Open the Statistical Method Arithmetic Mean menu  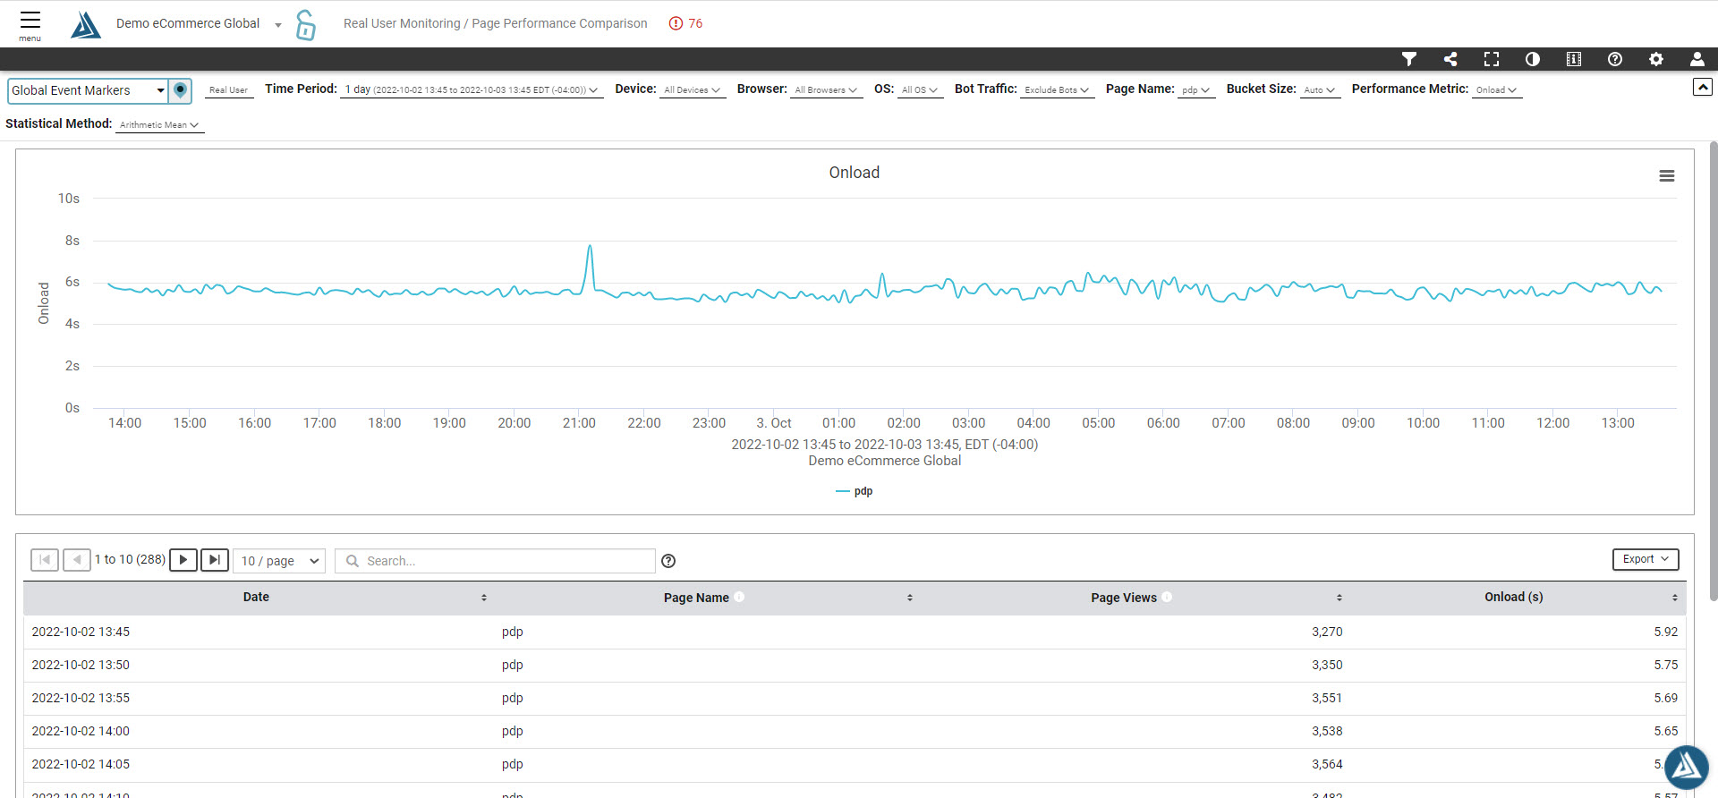point(159,125)
